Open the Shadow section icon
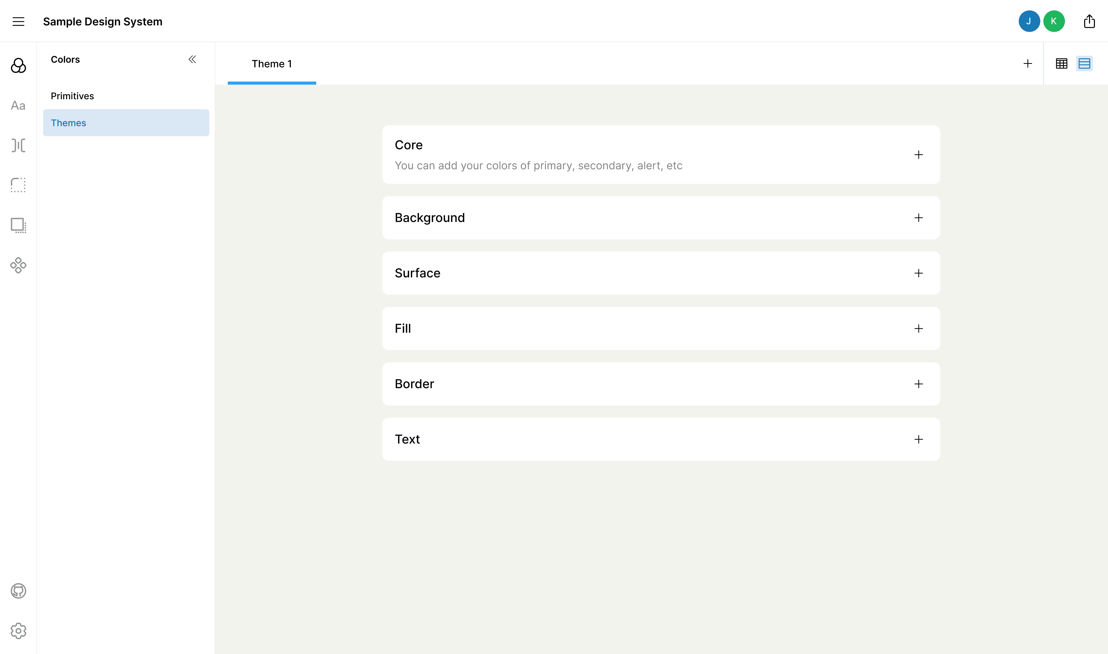This screenshot has height=654, width=1108. tap(18, 225)
